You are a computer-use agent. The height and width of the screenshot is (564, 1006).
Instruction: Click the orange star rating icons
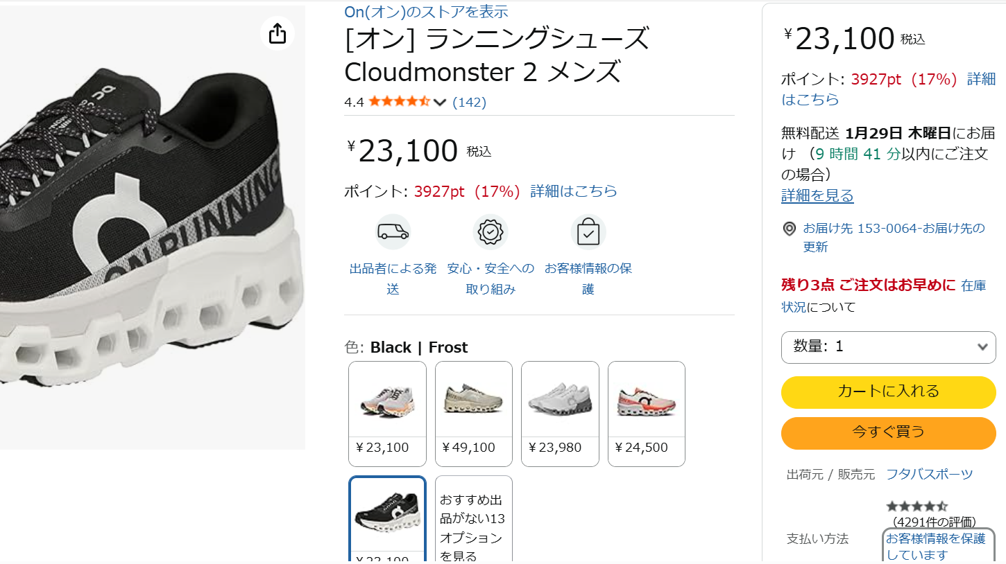(399, 102)
